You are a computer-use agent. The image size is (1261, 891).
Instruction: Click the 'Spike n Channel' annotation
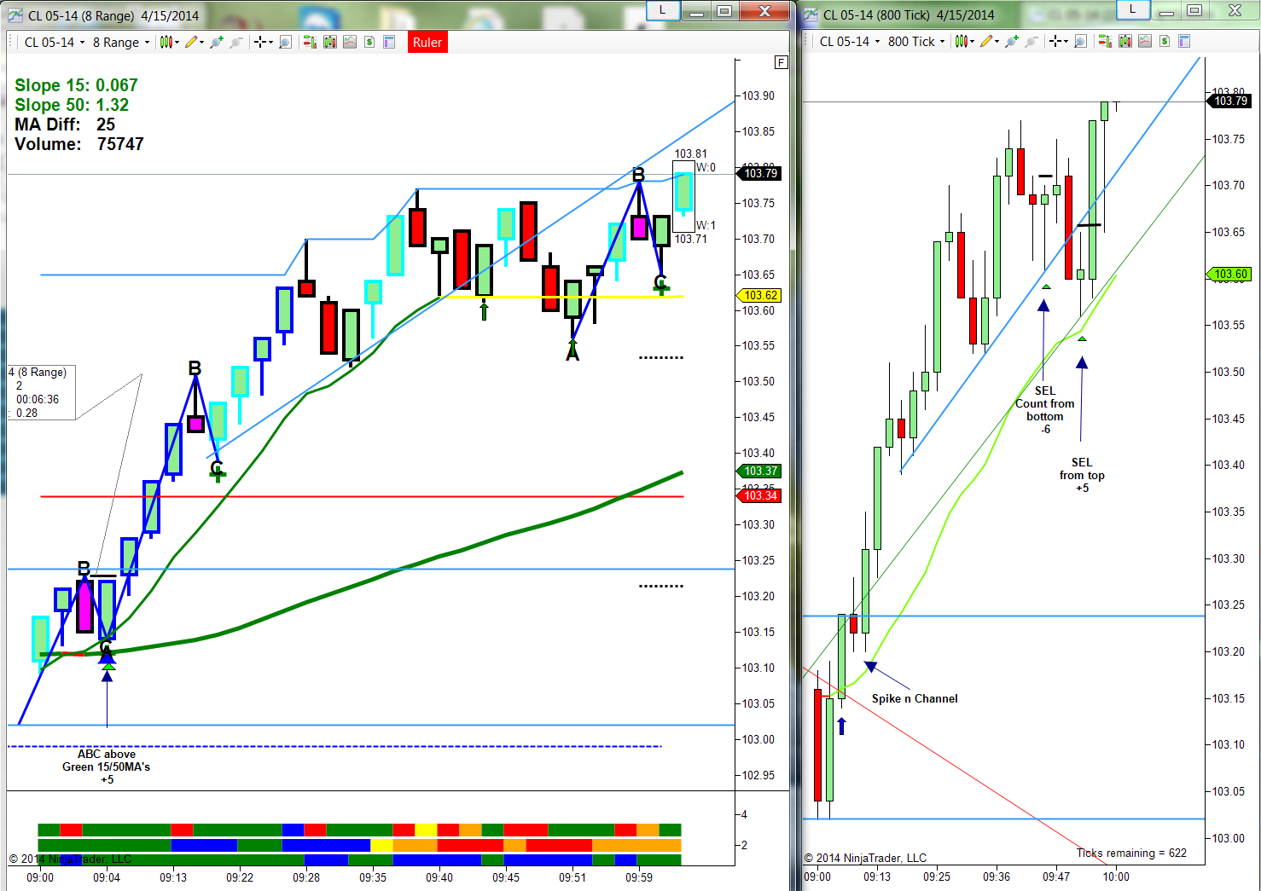click(915, 698)
